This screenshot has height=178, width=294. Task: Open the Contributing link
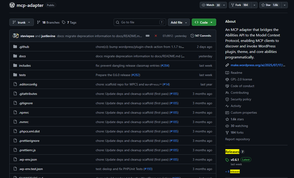pyautogui.click(x=239, y=93)
